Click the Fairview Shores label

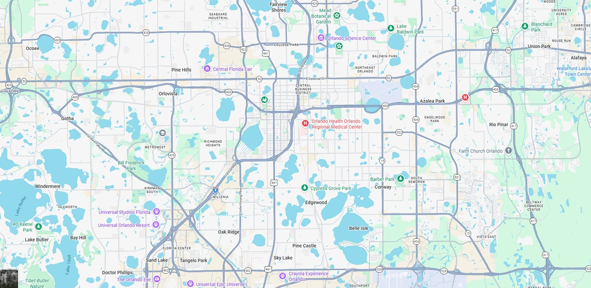click(278, 7)
